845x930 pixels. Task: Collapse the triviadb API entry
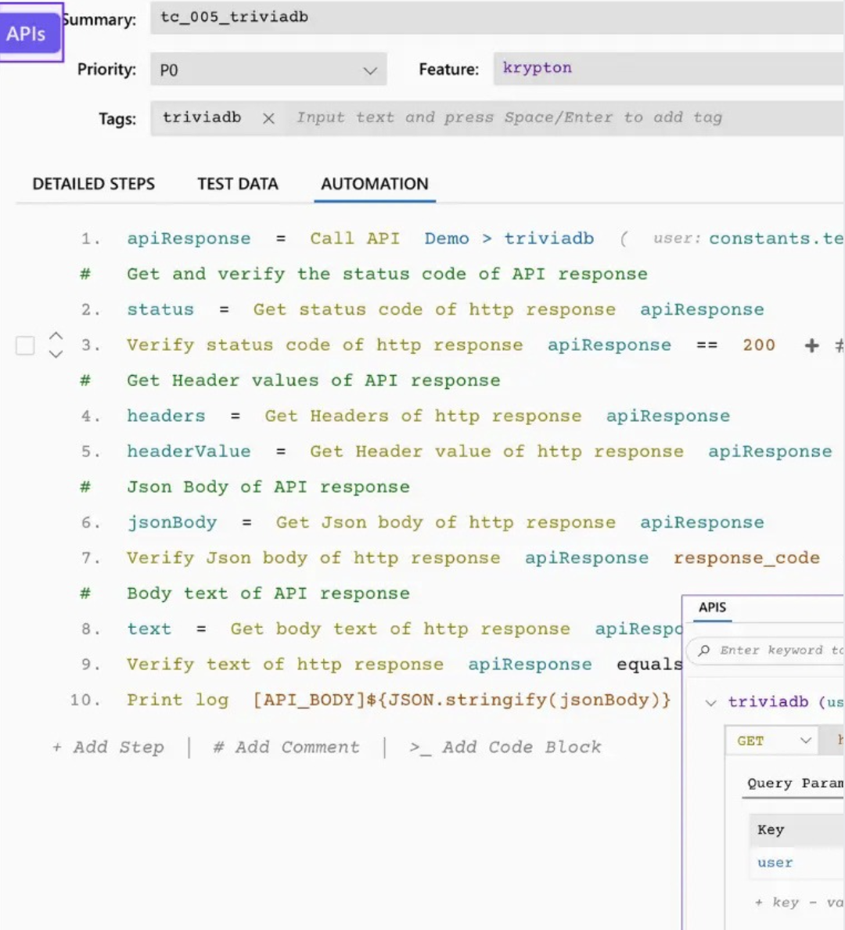710,702
